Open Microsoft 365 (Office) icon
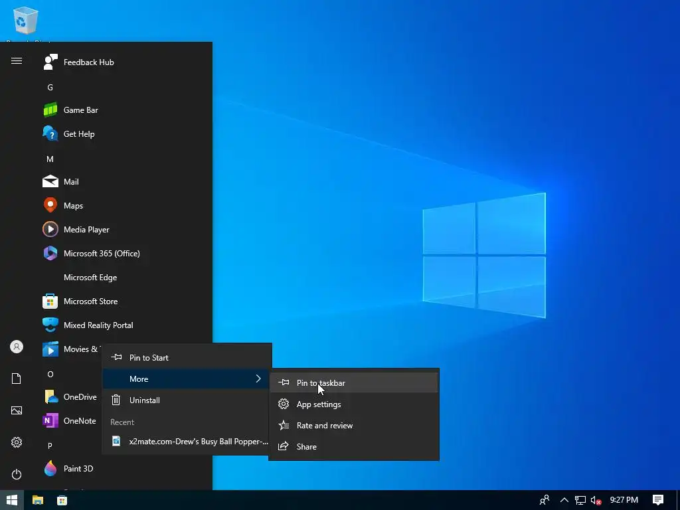 coord(50,253)
